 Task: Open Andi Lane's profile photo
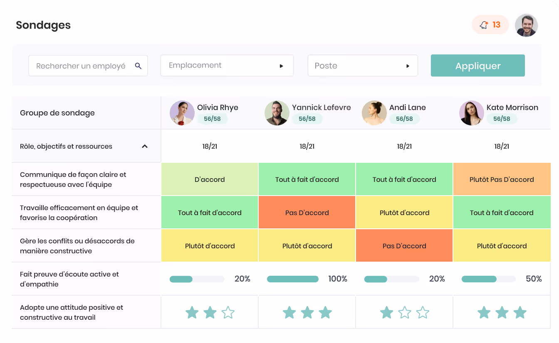point(374,113)
